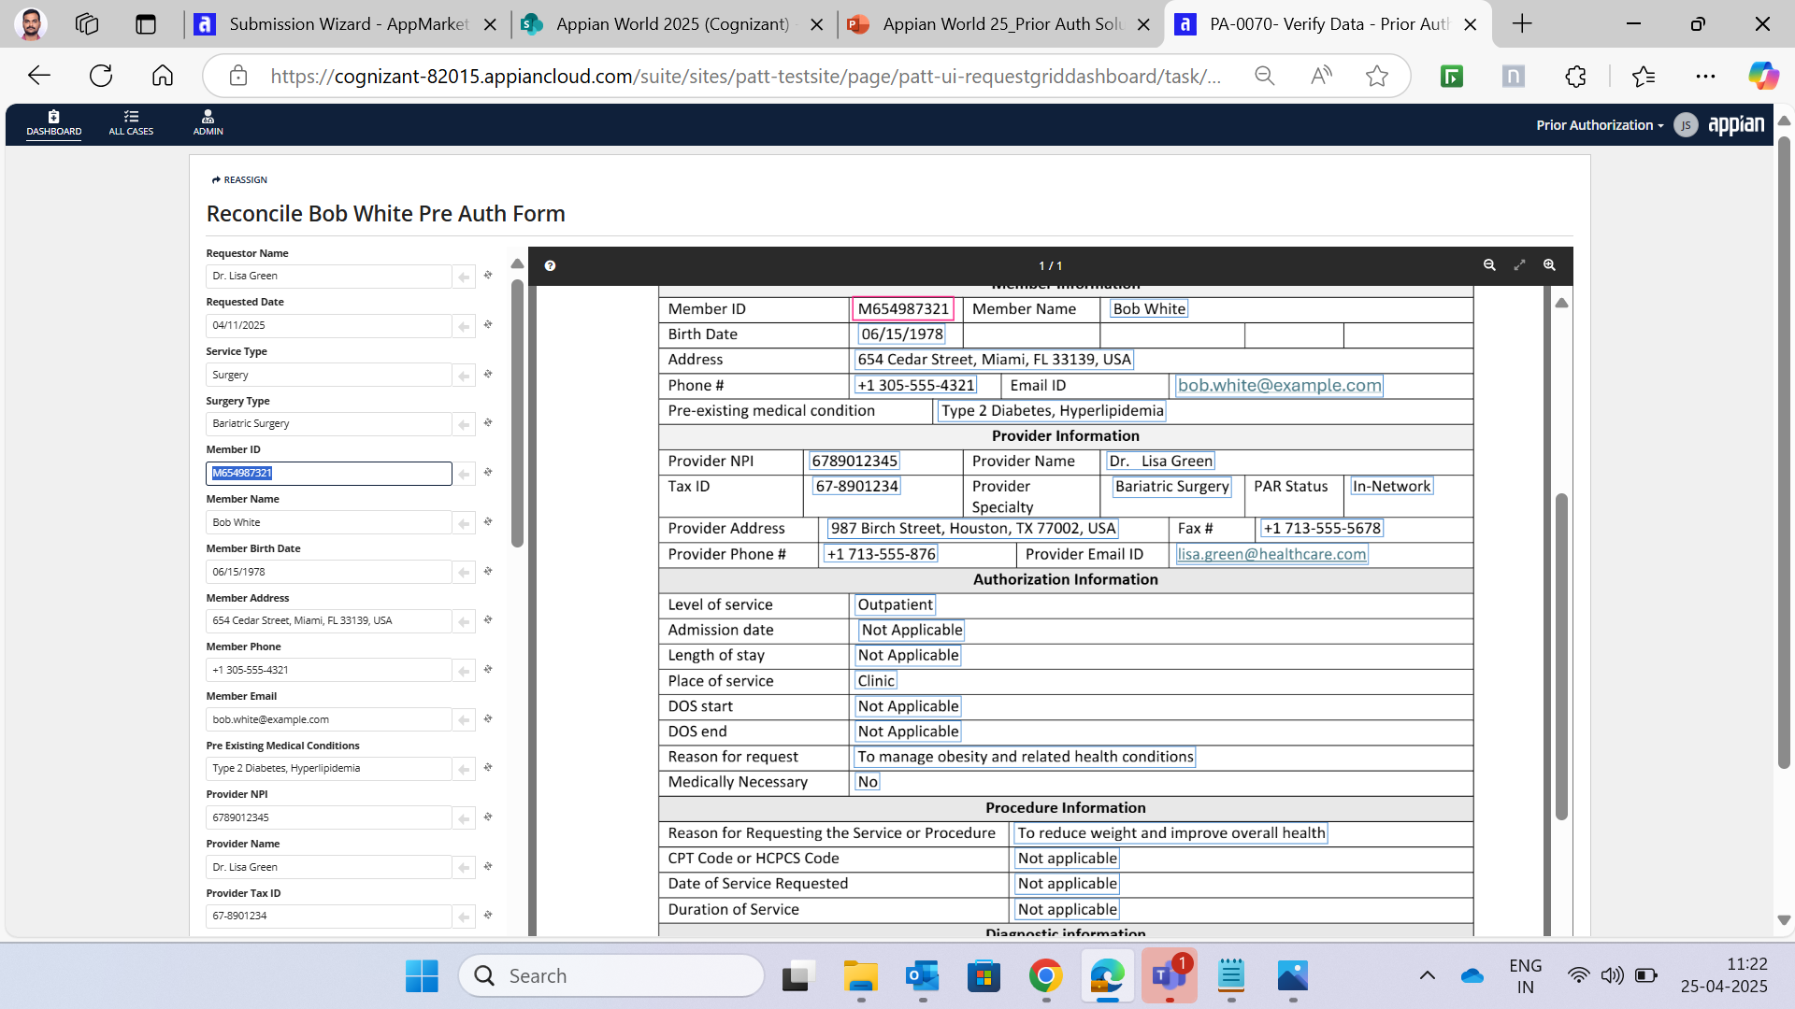The height and width of the screenshot is (1009, 1795).
Task: Open a new browser tab
Action: (1522, 24)
